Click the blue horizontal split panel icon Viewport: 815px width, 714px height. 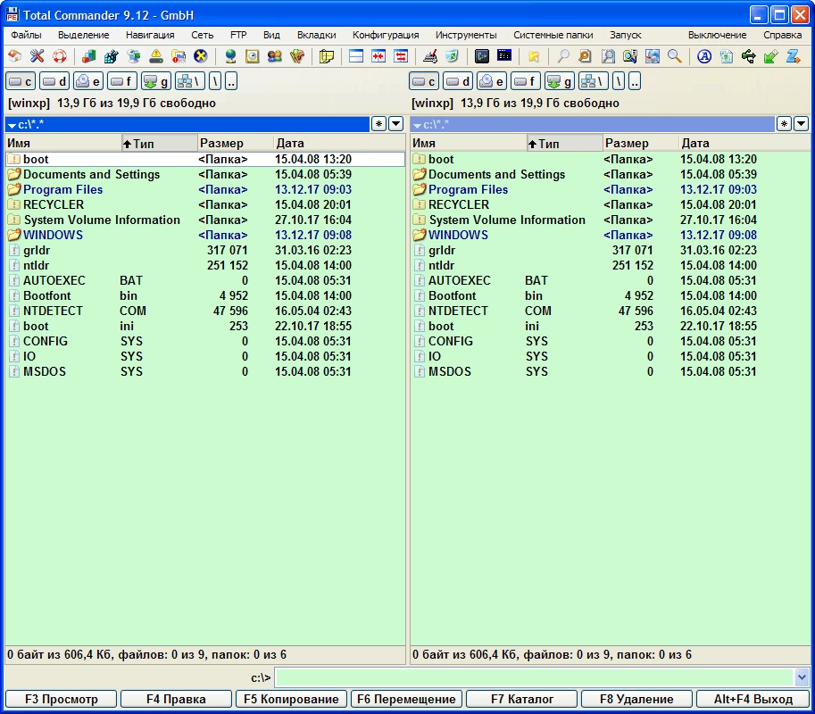tap(356, 56)
